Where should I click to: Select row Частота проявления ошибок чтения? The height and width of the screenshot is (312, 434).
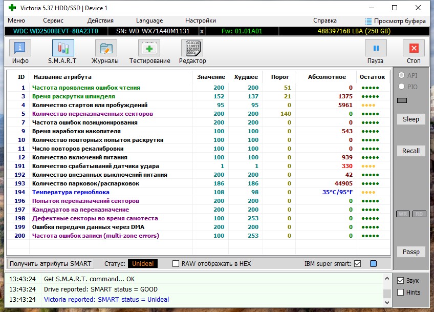pyautogui.click(x=199, y=88)
